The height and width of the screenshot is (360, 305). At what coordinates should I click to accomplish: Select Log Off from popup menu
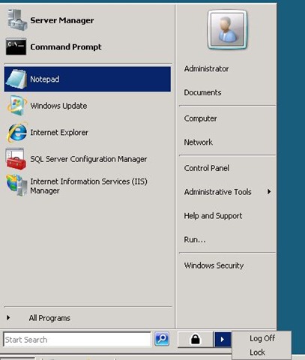(x=262, y=338)
